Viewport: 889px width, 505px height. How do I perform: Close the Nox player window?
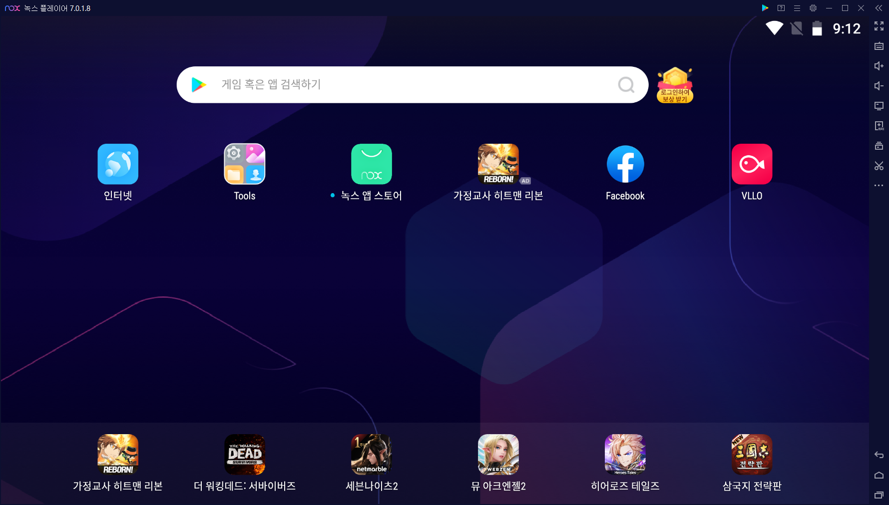pos(861,8)
